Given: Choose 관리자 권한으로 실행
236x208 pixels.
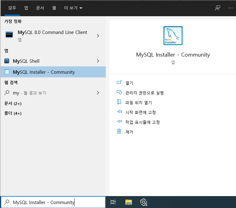Looking at the screenshot, I should pyautogui.click(x=145, y=93).
